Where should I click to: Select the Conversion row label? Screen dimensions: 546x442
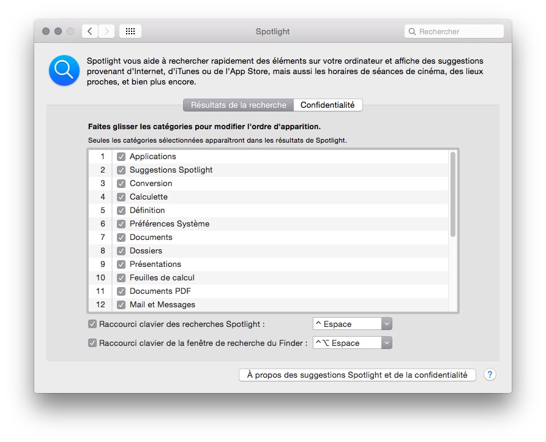151,183
